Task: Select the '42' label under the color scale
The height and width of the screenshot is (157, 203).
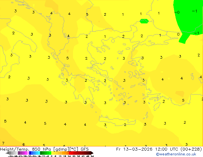Action: (83, 156)
